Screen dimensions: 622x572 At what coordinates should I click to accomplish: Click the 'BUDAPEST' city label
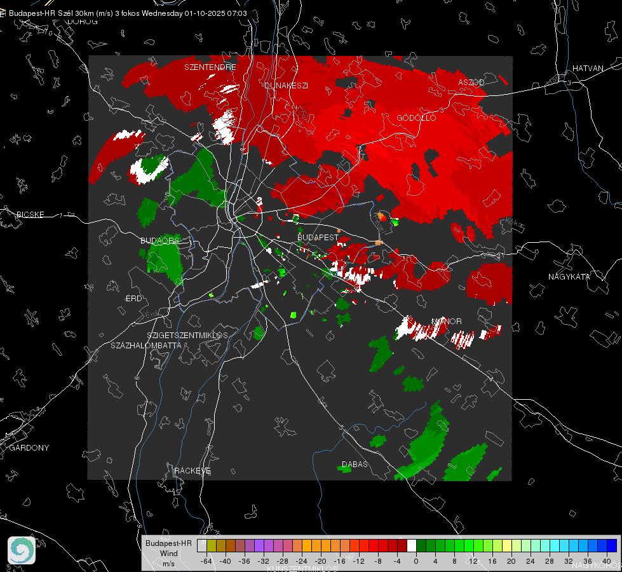click(318, 237)
